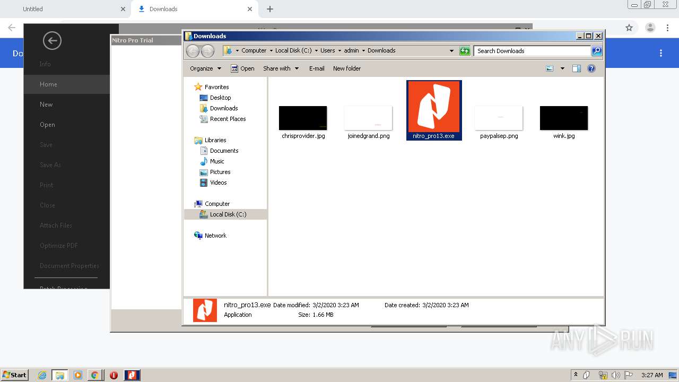
Task: Expand the folder-icon breadcrumb arrow
Action: 237,51
